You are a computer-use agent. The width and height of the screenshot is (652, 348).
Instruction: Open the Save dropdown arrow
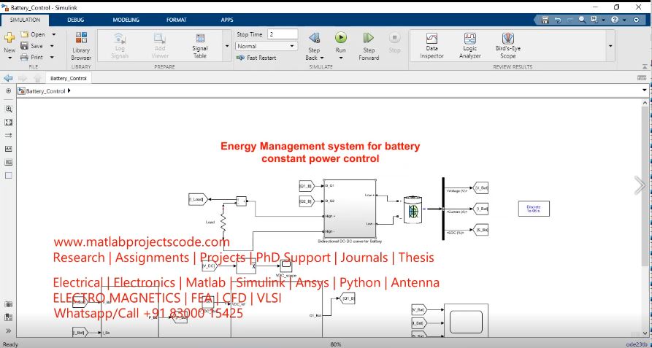click(53, 46)
